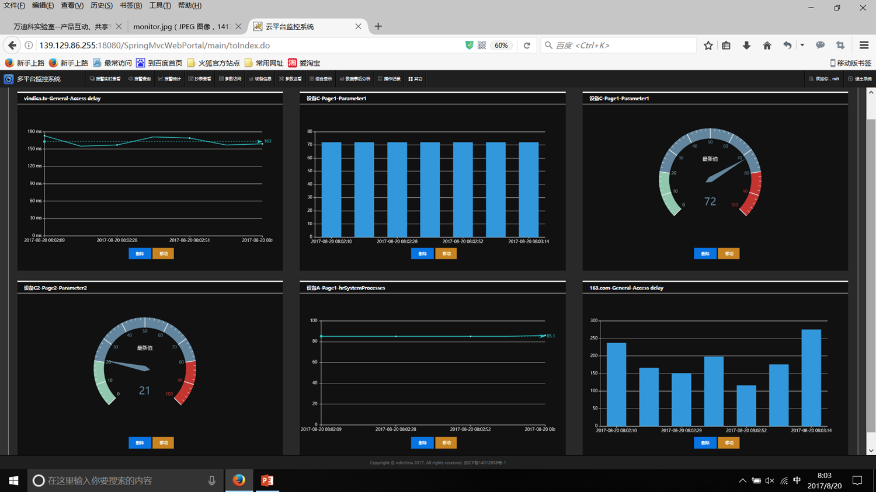The image size is (876, 492).
Task: Click the 60% zoom level indicator
Action: coord(501,46)
